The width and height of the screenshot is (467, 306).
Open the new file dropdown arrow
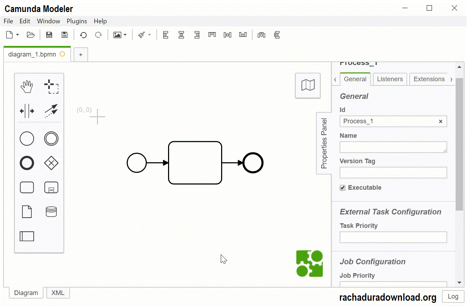click(17, 35)
